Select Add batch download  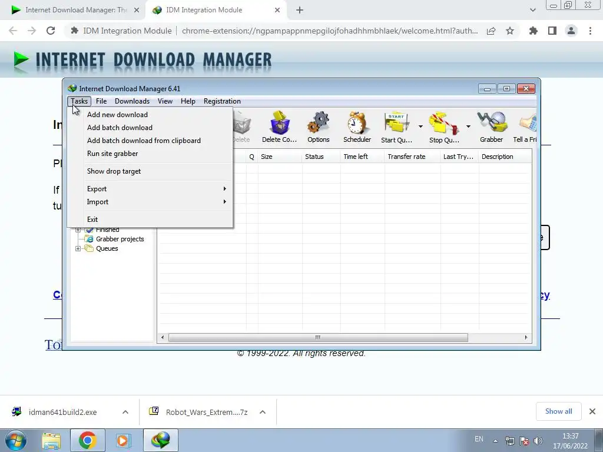158,128
